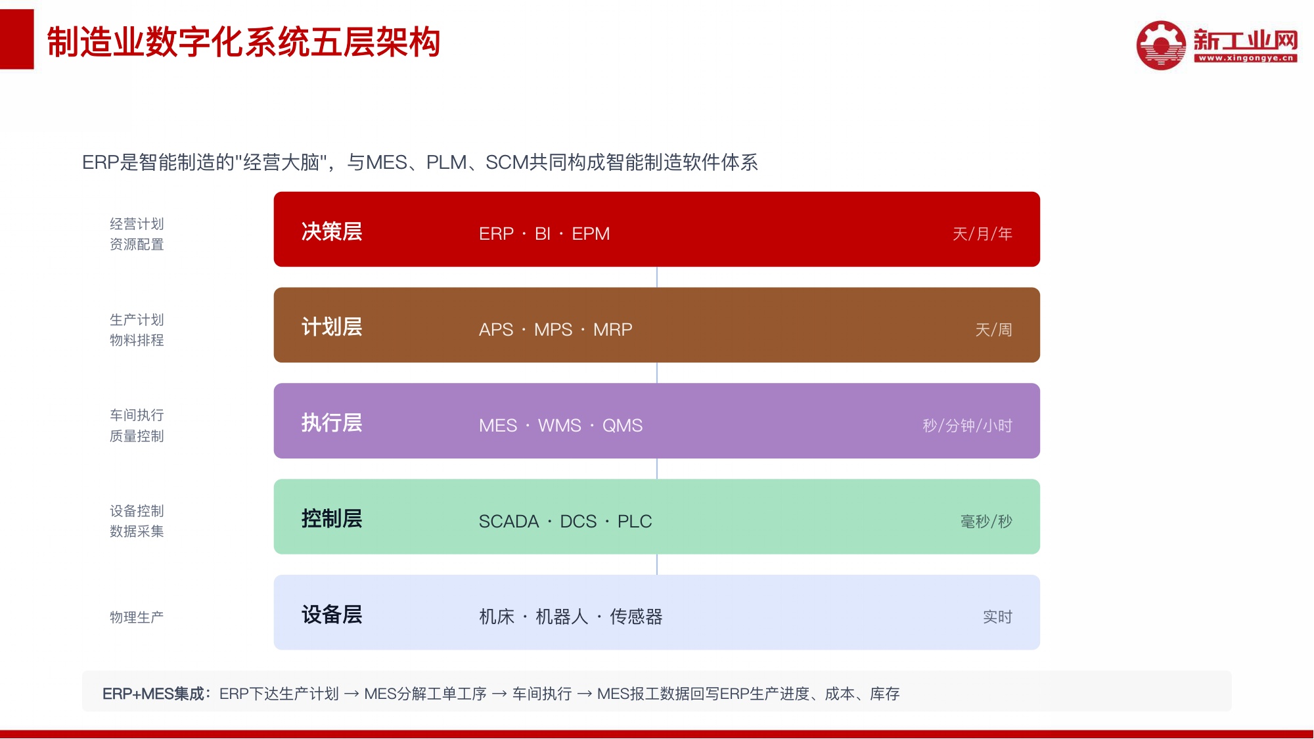This screenshot has height=739, width=1314.
Task: Click the 实时 label in 设备层 bar
Action: point(997,617)
